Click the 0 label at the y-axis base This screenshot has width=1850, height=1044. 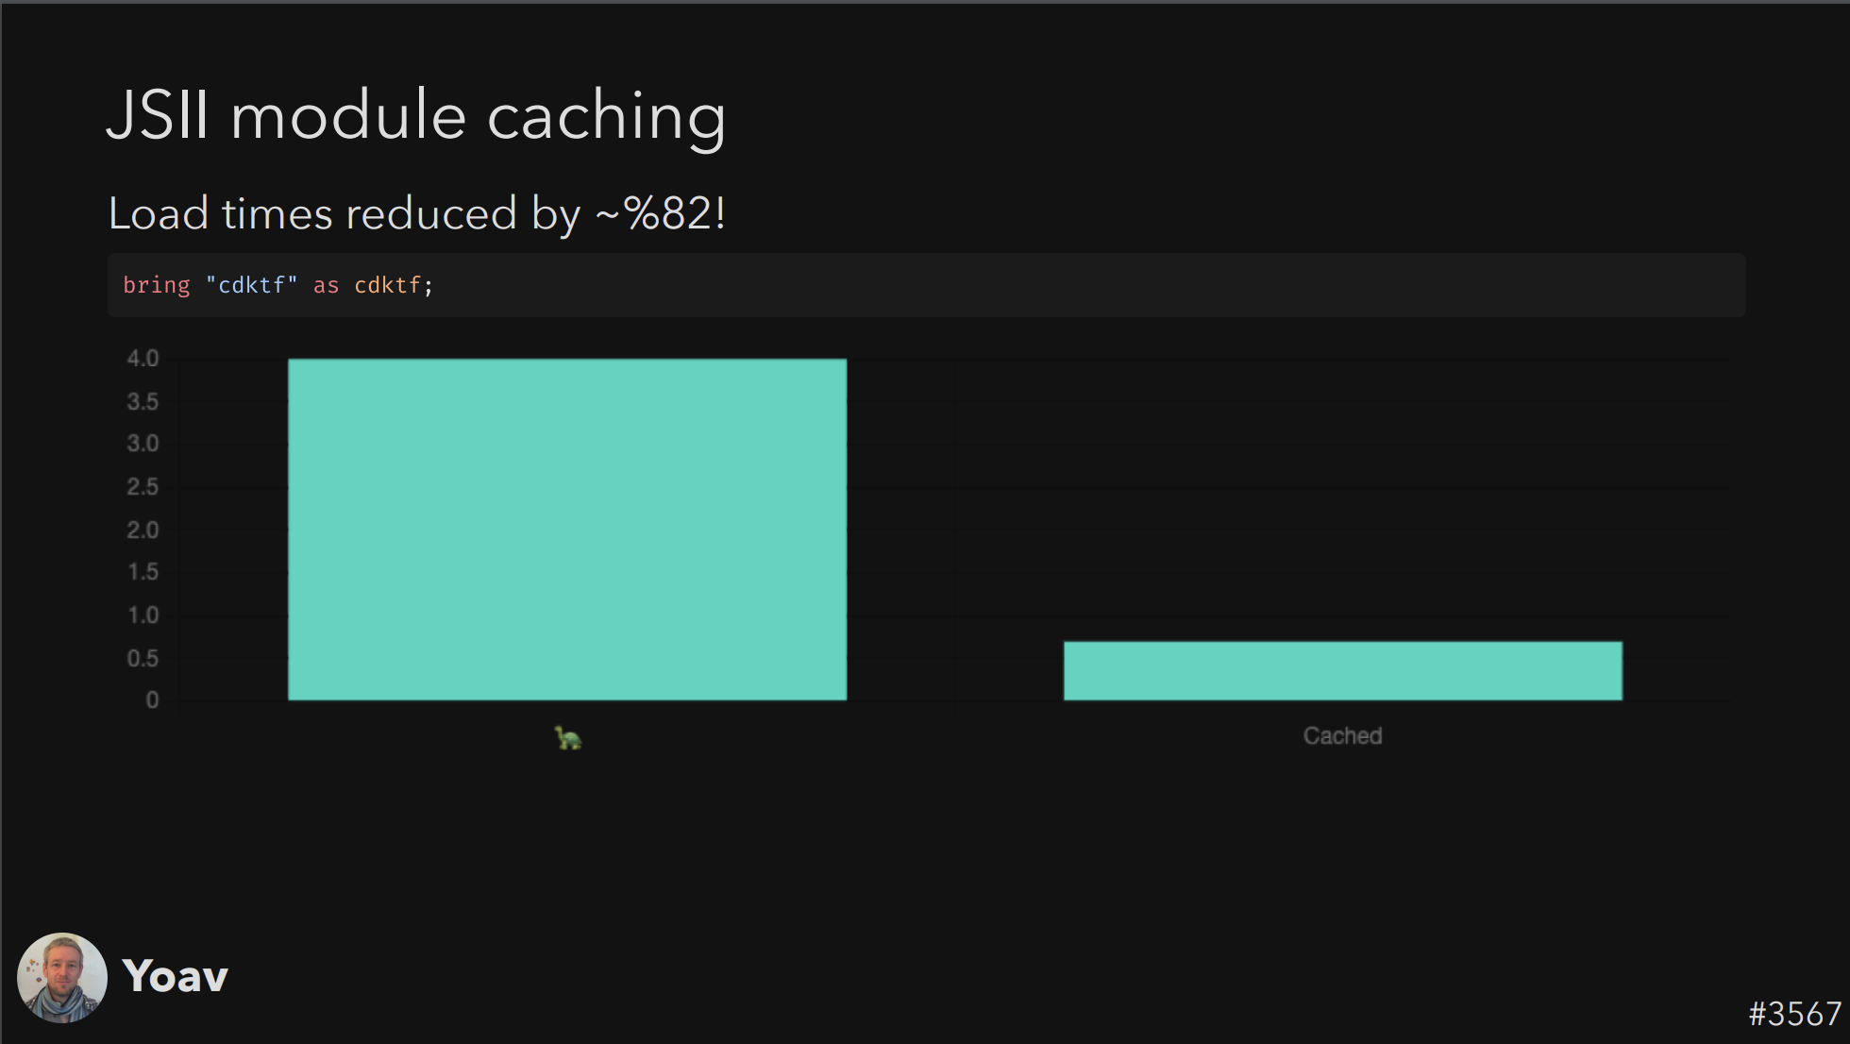coord(152,700)
